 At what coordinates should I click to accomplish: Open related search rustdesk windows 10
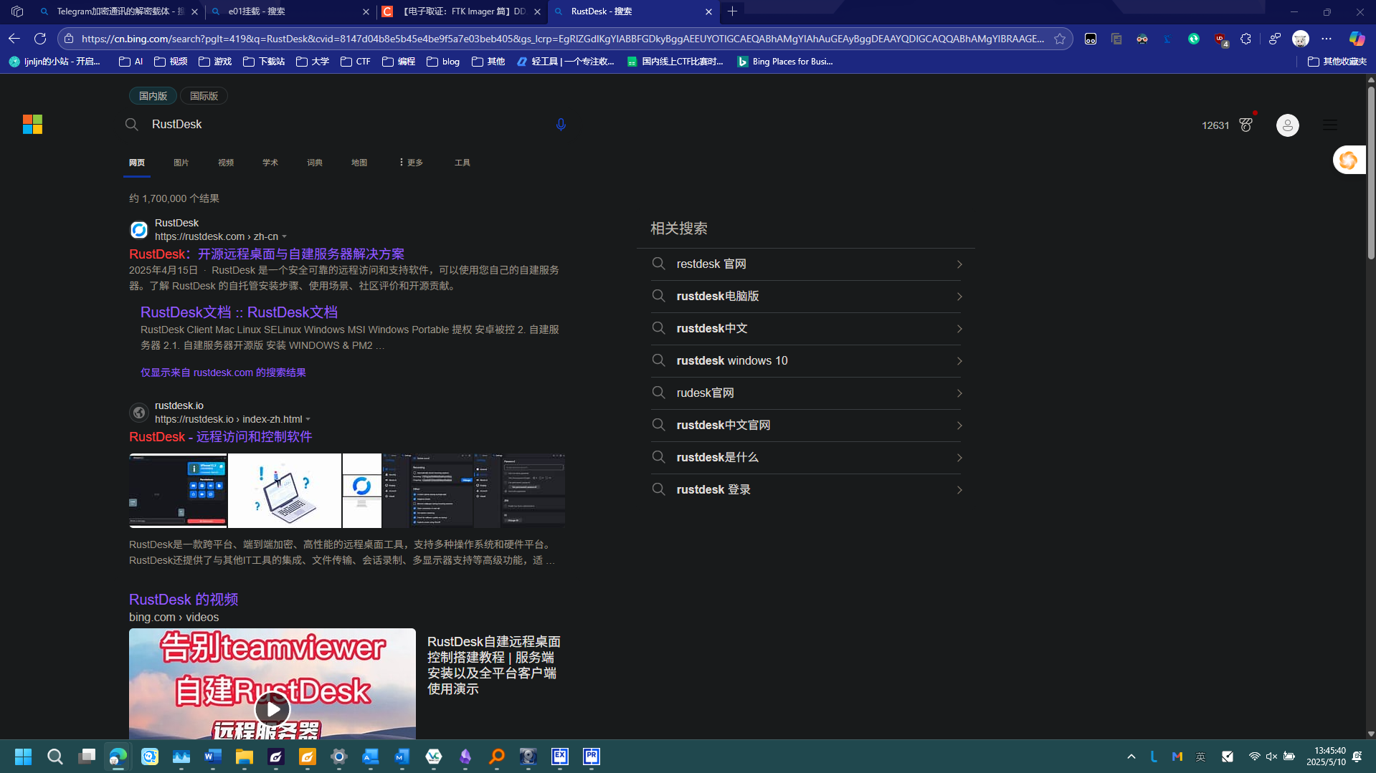pyautogui.click(x=806, y=361)
